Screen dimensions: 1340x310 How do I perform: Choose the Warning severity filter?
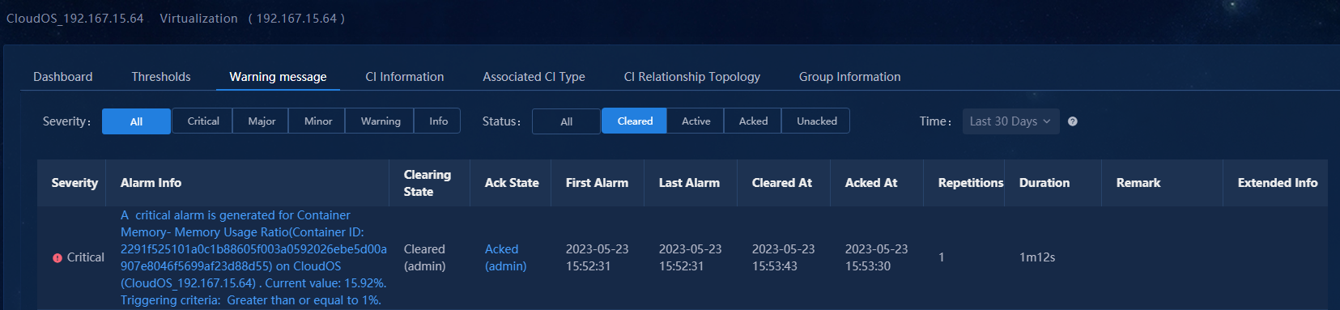point(381,121)
